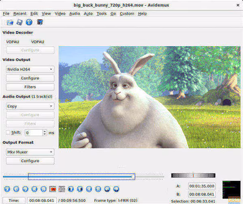Click the Open Video folder icon

pyautogui.click(x=10, y=22)
